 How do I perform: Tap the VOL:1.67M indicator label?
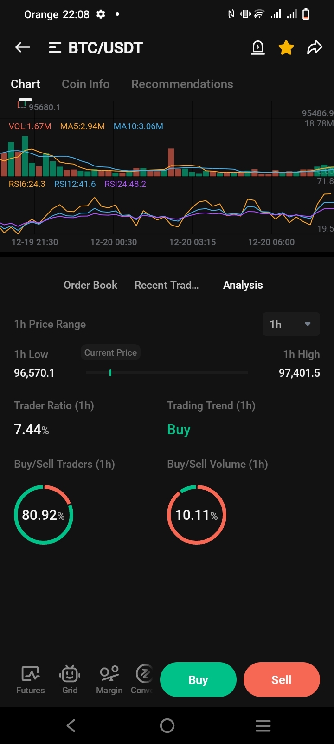pyautogui.click(x=30, y=126)
